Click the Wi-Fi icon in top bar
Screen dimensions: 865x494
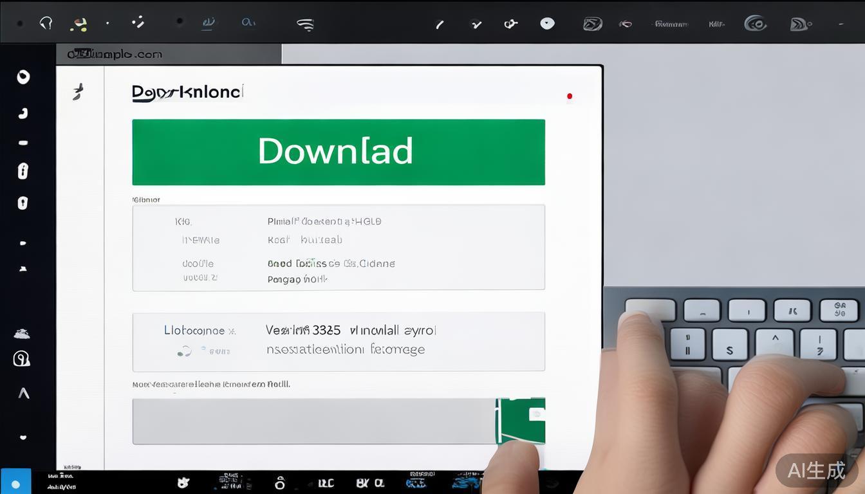pyautogui.click(x=305, y=24)
